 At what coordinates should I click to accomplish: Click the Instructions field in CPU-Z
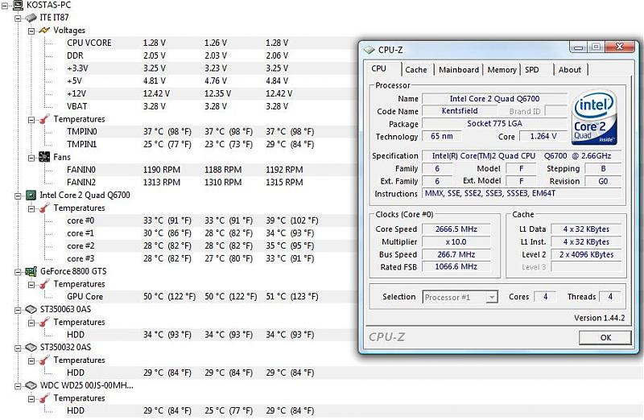pyautogui.click(x=522, y=193)
